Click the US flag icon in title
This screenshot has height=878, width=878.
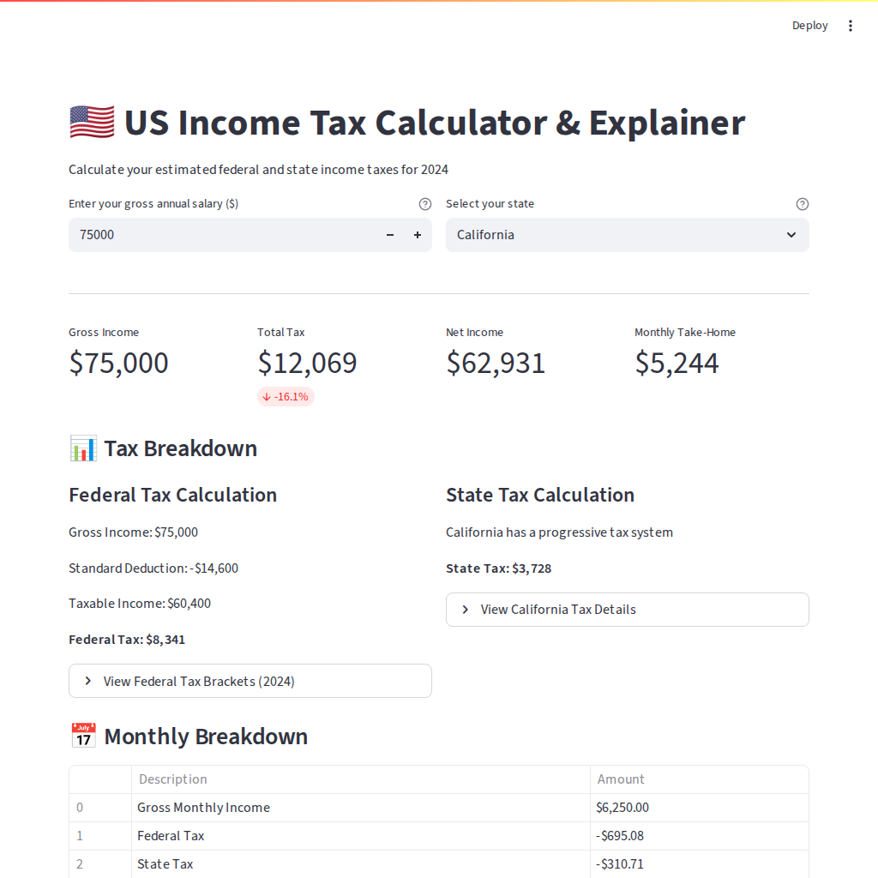pos(92,123)
